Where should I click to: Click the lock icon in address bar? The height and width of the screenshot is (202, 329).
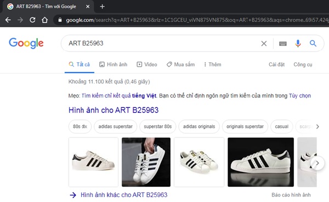(x=60, y=20)
